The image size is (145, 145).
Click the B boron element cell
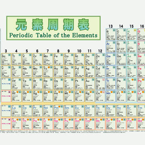tap(111, 34)
